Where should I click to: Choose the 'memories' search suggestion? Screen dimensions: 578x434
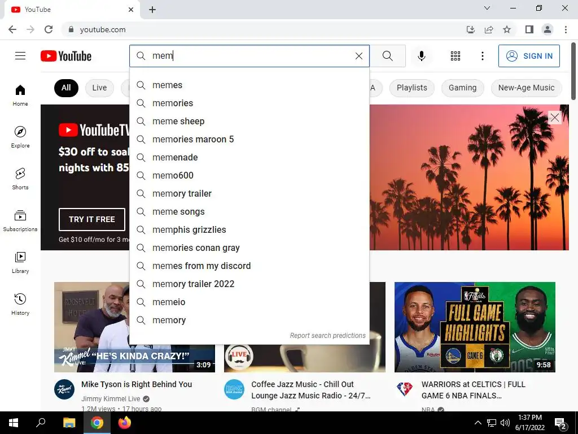pos(249,103)
